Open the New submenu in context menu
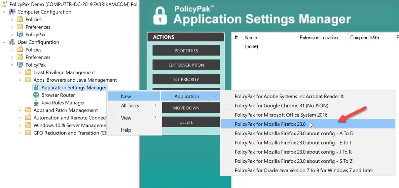The height and width of the screenshot is (188, 399). point(134,96)
